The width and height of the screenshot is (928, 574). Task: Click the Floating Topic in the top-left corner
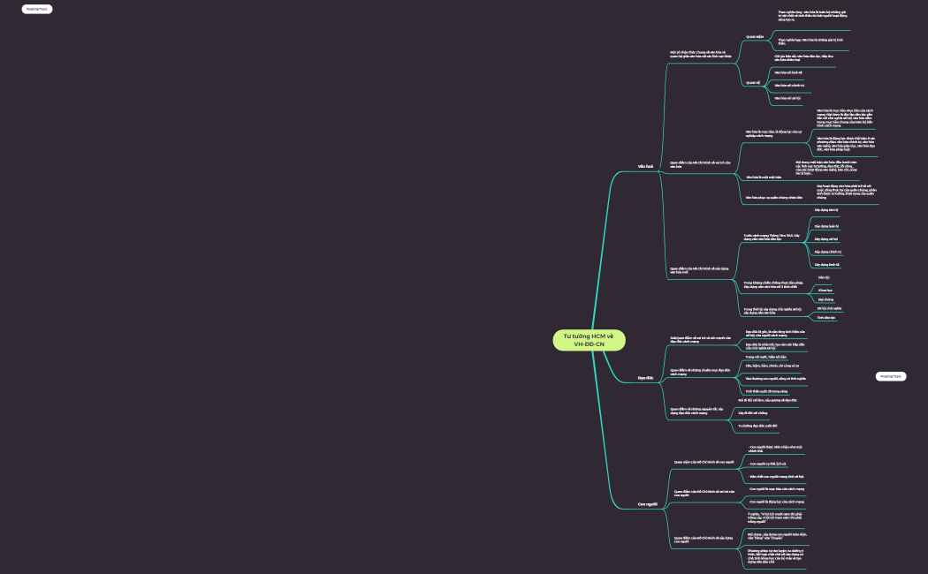tap(36, 9)
